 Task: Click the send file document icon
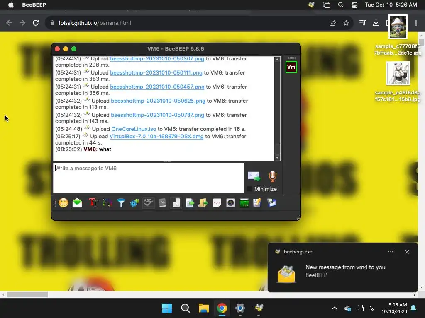(190, 203)
